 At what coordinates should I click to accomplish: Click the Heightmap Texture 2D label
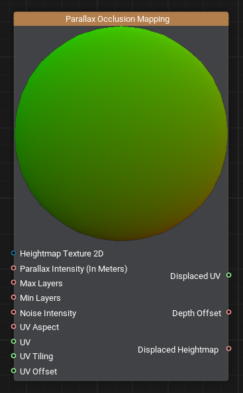(62, 254)
